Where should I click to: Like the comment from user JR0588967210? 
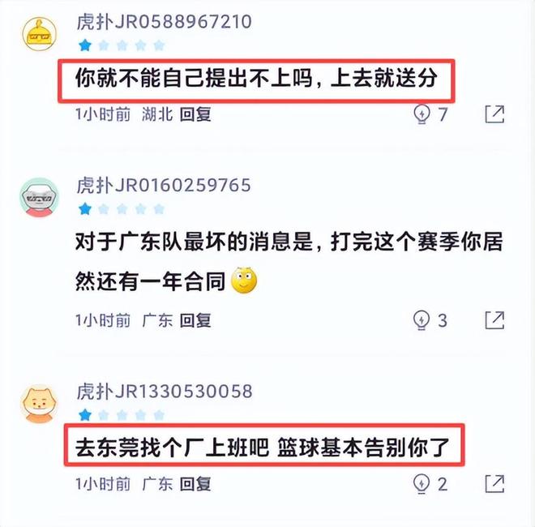point(422,114)
